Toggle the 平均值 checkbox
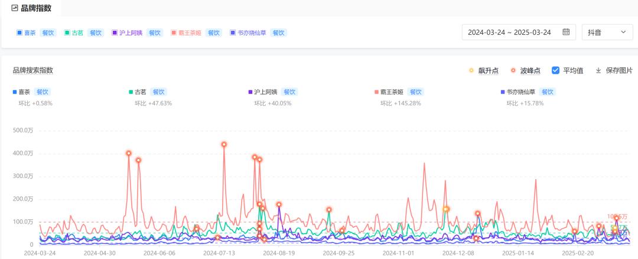This screenshot has width=638, height=259. coord(555,70)
